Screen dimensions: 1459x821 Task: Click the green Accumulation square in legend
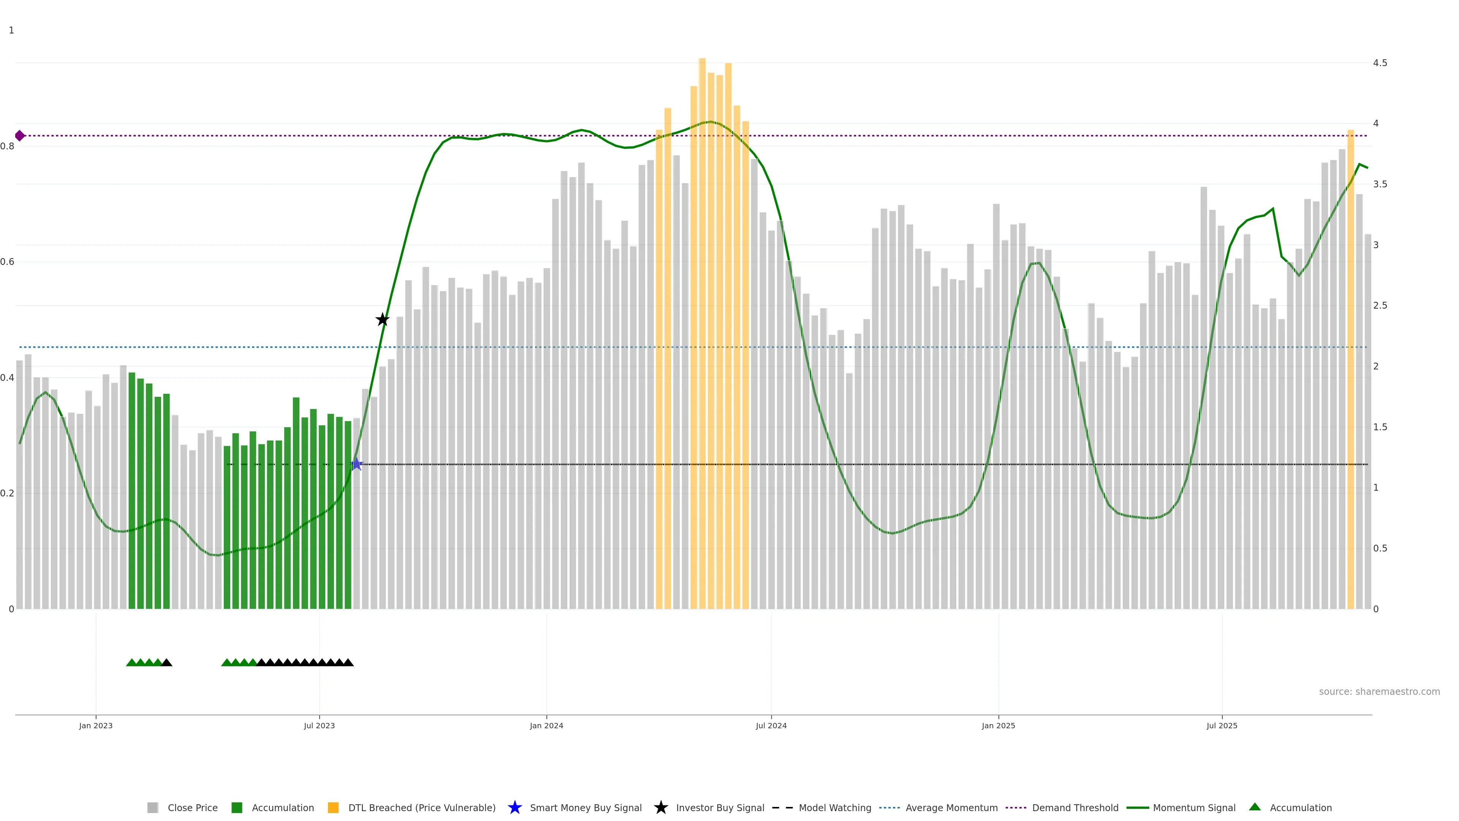point(237,808)
